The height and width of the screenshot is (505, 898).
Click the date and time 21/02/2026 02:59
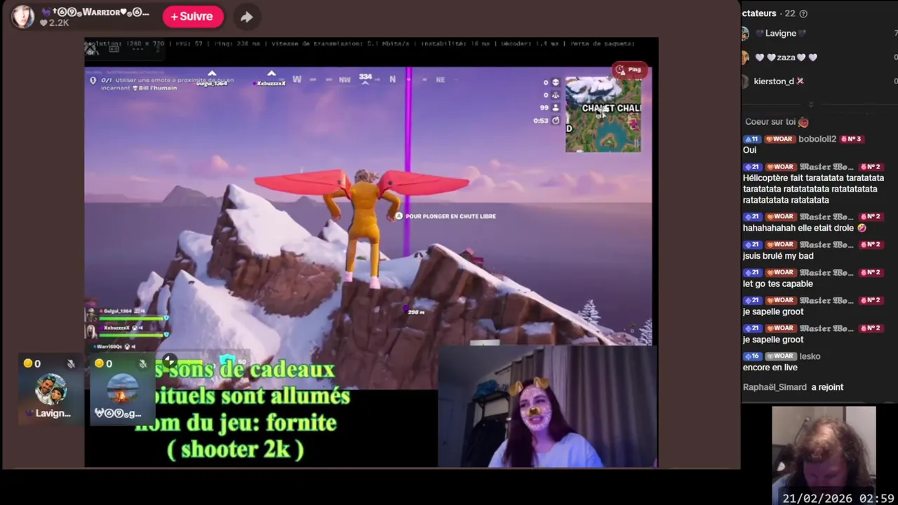838,498
